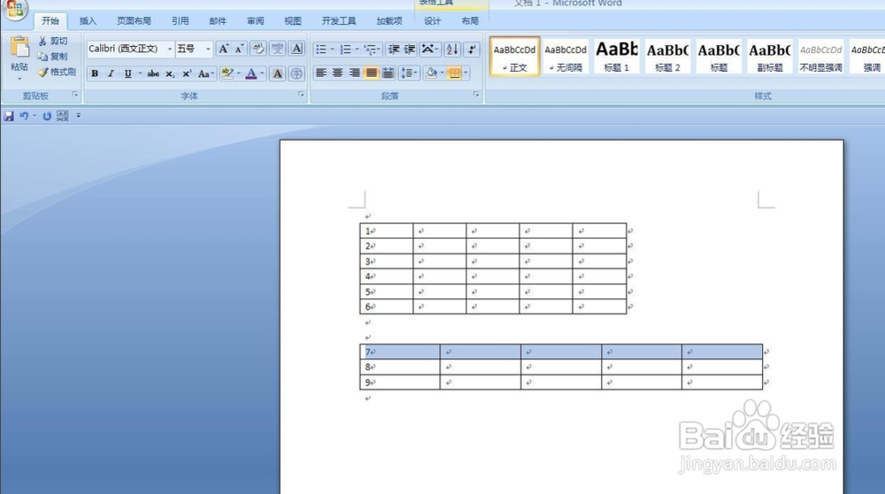The height and width of the screenshot is (494, 885).
Task: Switch to the 插入 ribbon tab
Action: pyautogui.click(x=88, y=21)
